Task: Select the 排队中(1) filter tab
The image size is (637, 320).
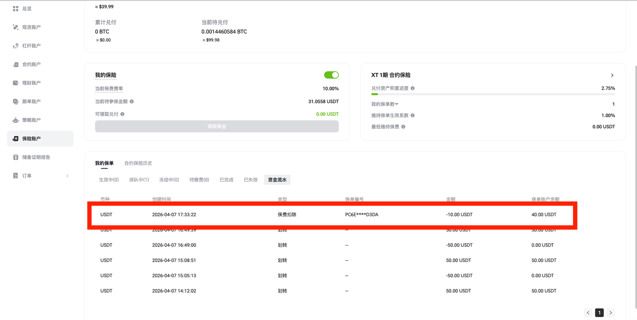Action: point(139,180)
